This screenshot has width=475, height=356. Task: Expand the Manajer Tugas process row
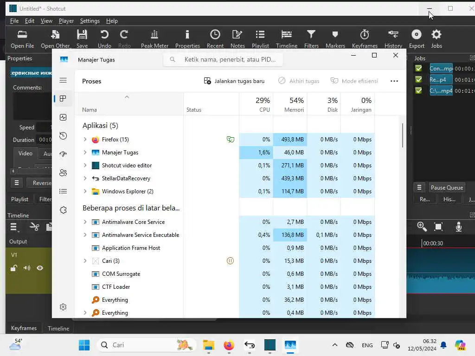point(85,152)
